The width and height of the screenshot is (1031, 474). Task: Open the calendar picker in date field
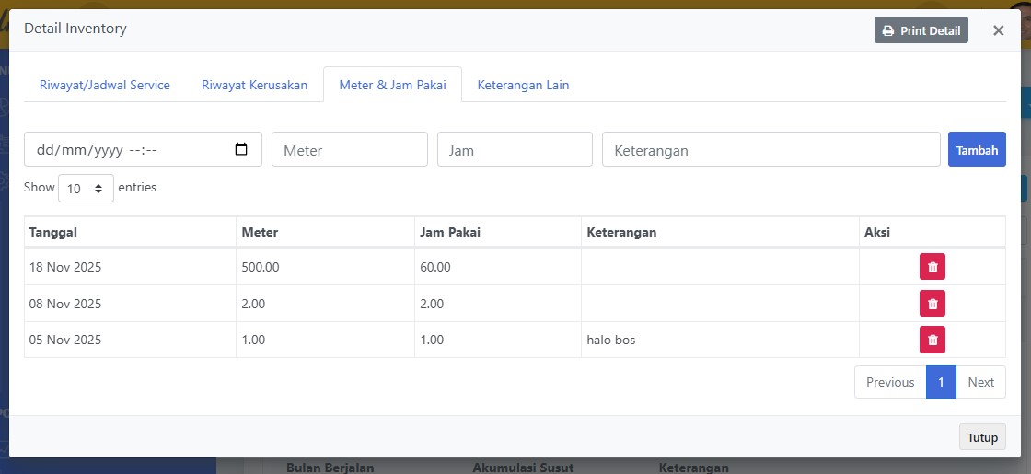(x=241, y=149)
